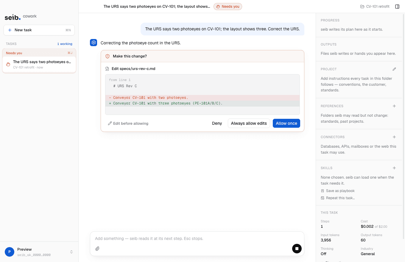
Task: Add a reference with the plus icon
Action: 394,106
